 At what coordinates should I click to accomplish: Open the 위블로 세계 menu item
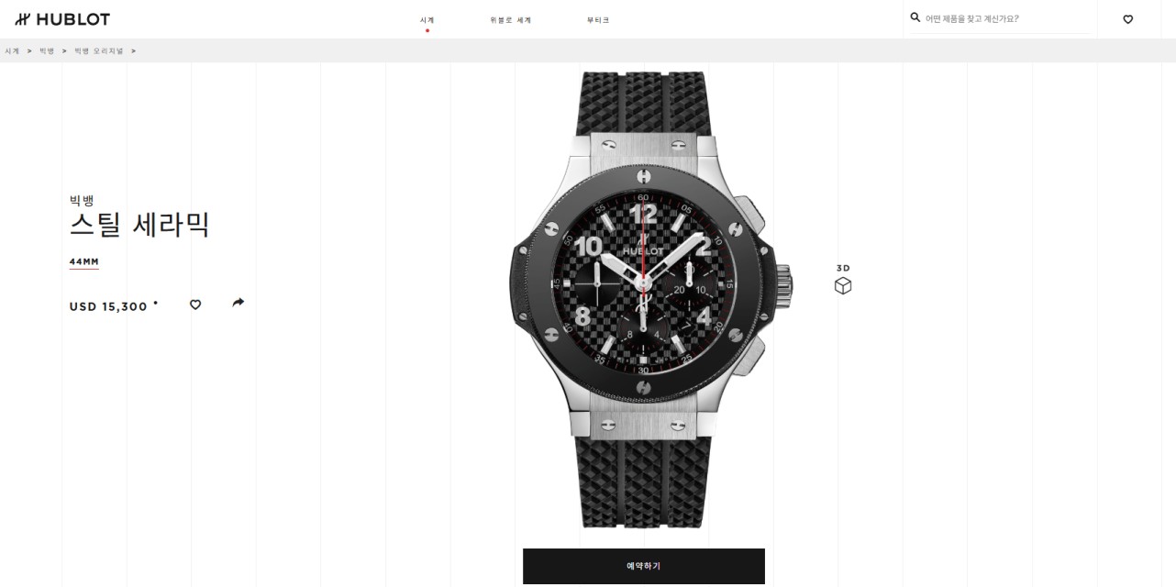coord(511,20)
